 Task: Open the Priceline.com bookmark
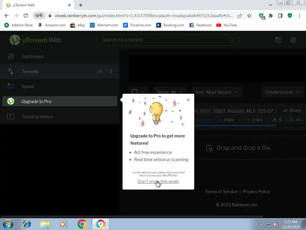click(x=137, y=25)
